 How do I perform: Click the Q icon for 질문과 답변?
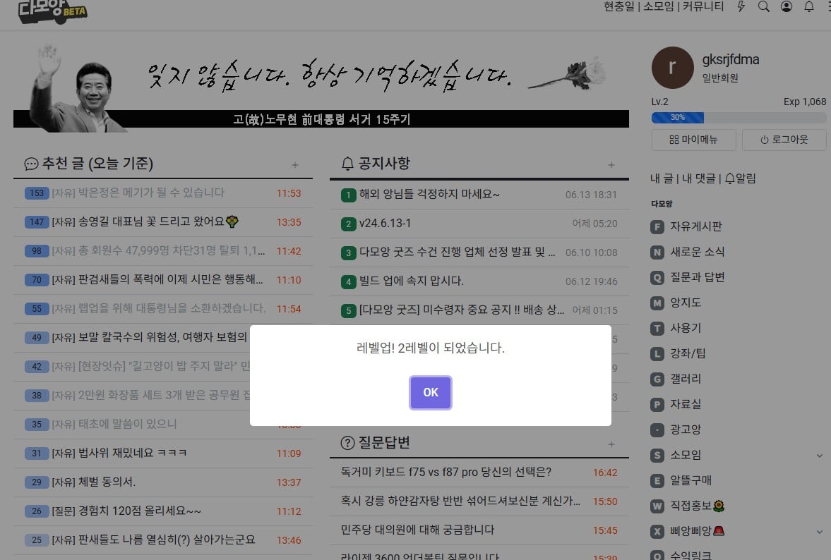point(657,278)
